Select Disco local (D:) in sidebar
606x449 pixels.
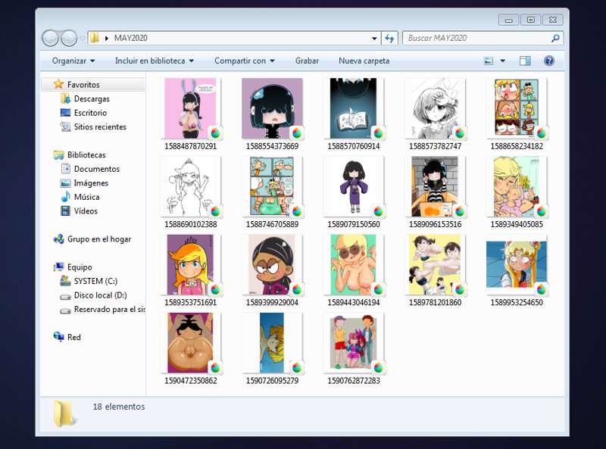(100, 295)
